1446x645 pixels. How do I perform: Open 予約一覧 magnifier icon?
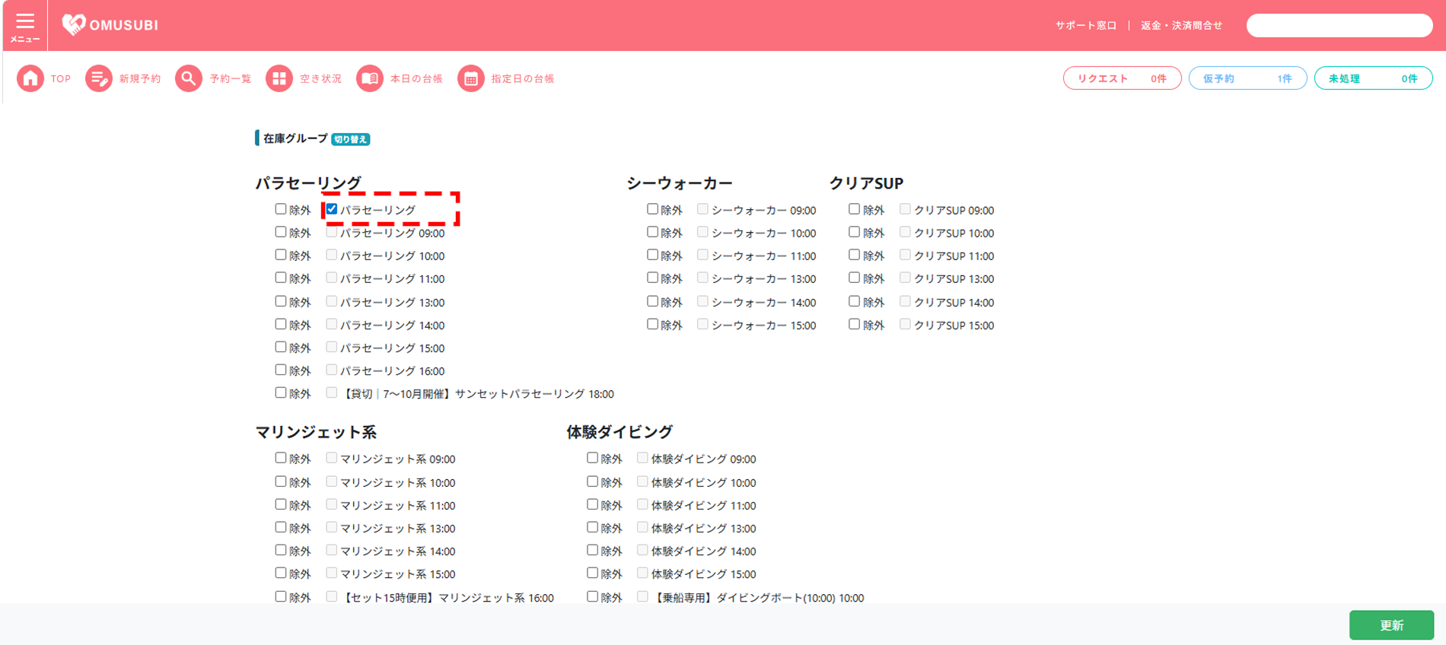click(x=189, y=78)
